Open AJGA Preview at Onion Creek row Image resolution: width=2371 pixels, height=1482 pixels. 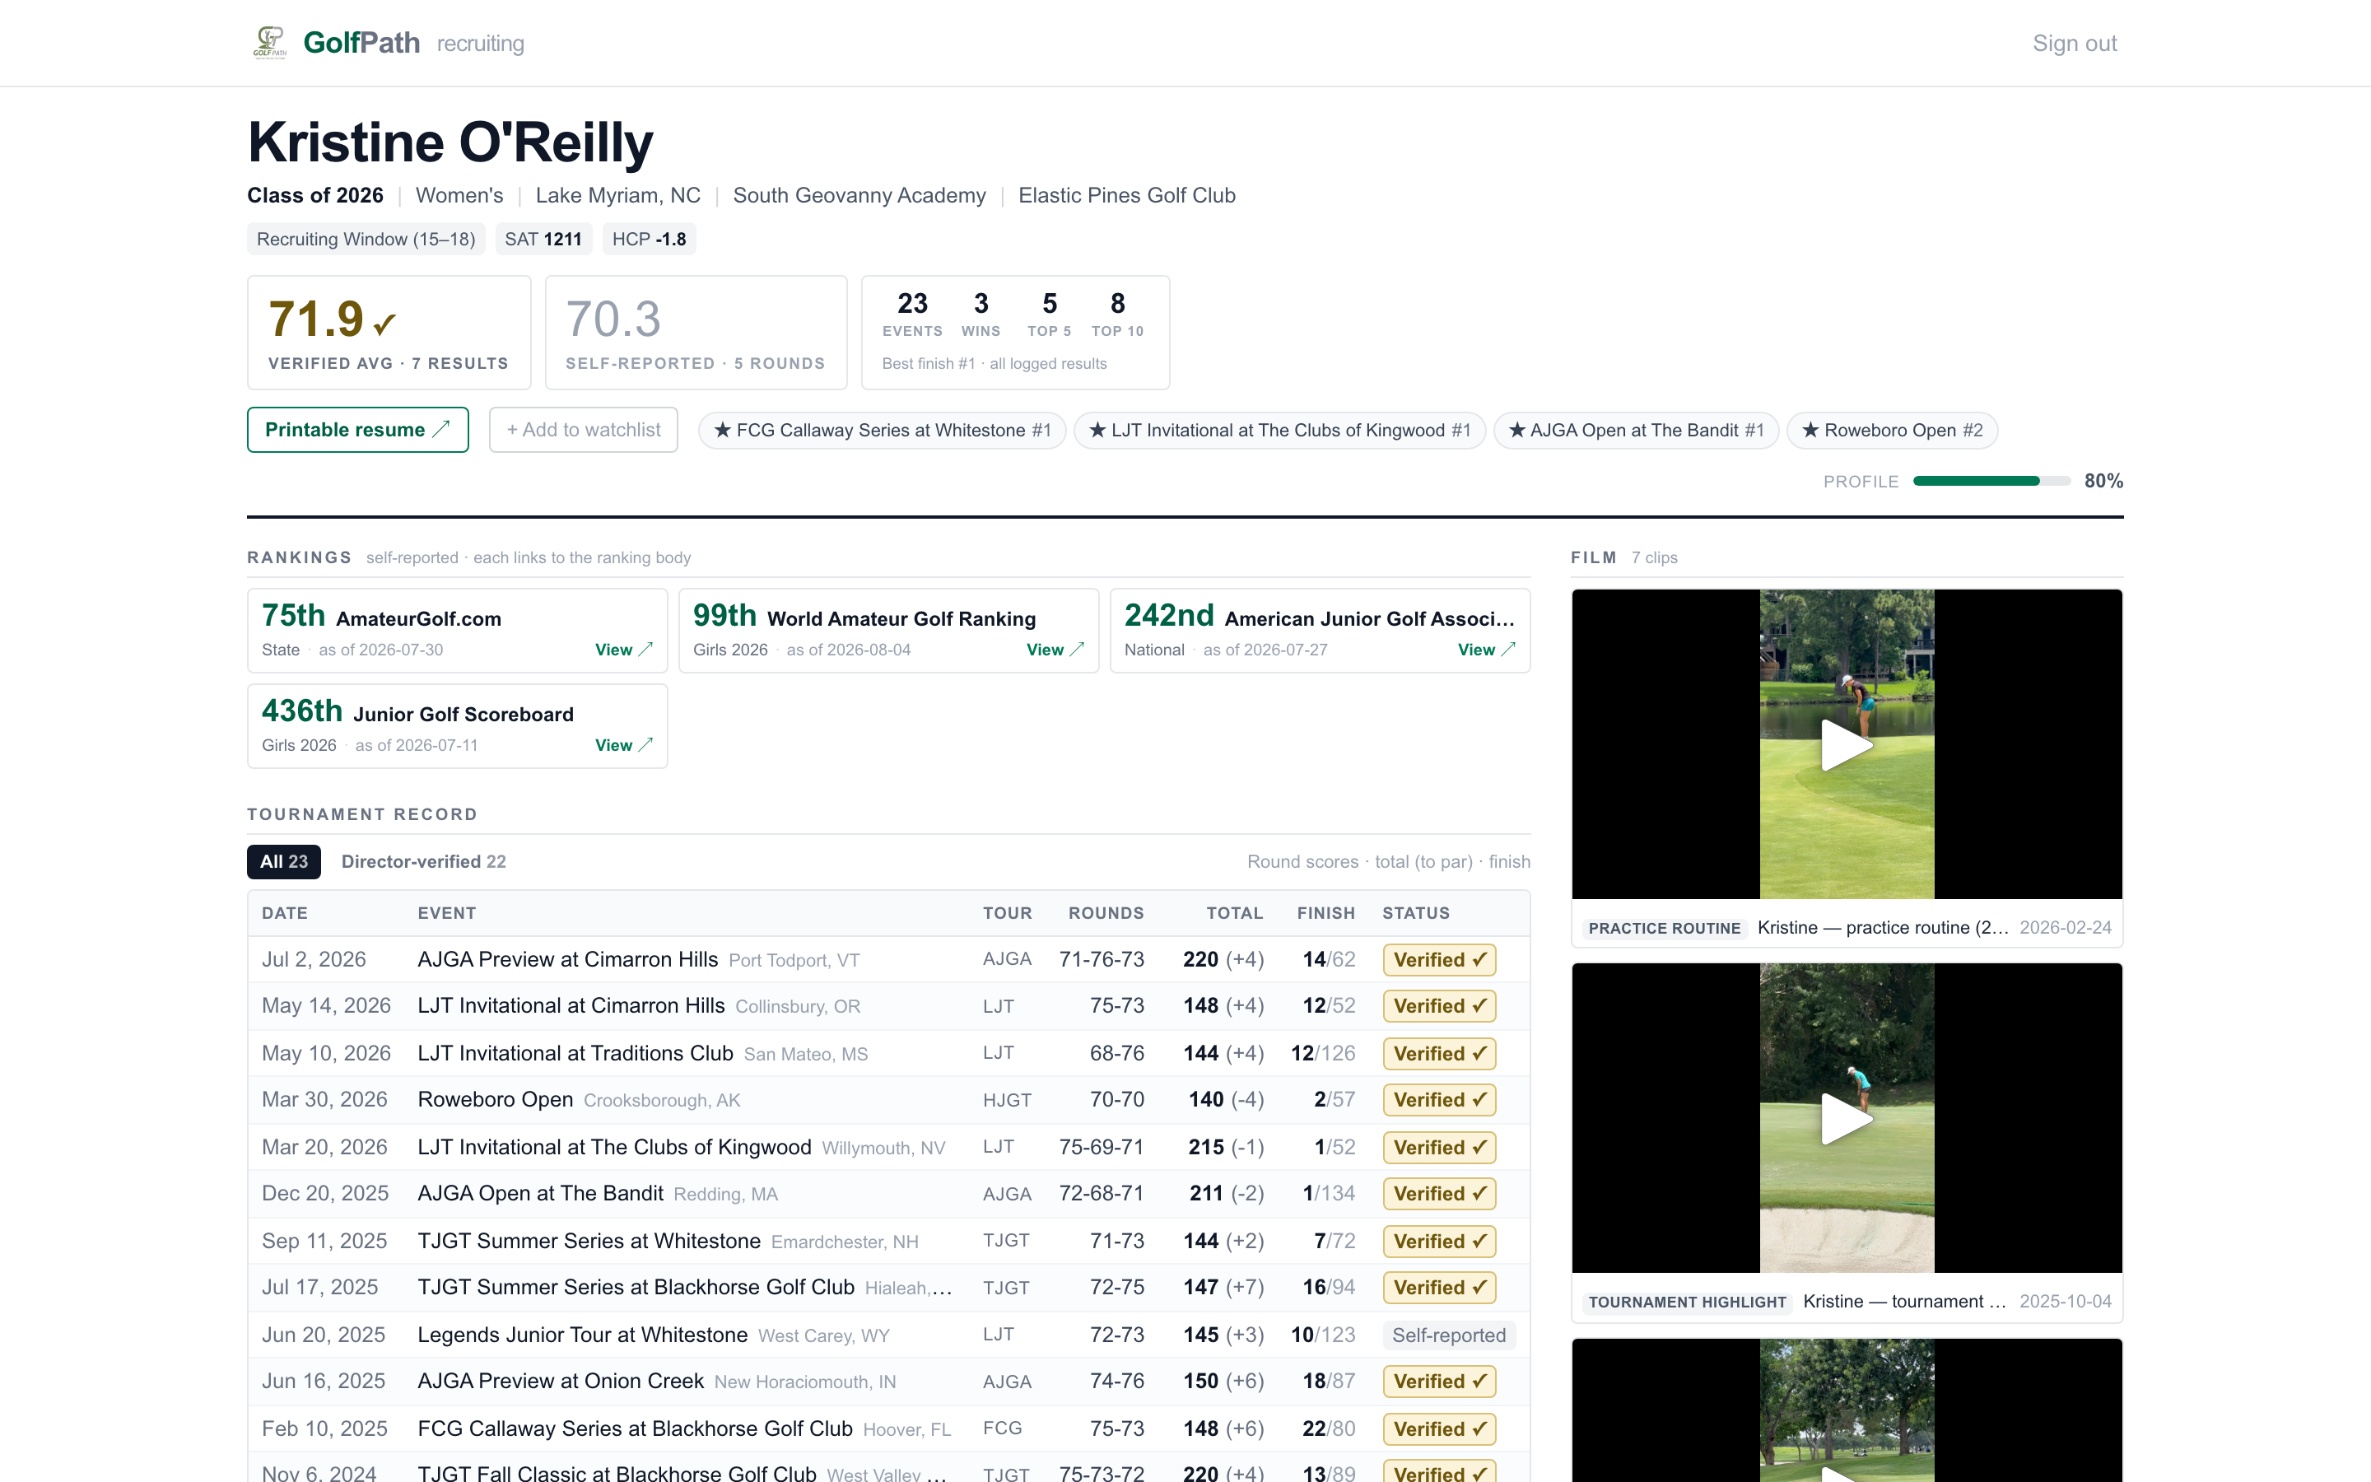tap(888, 1381)
